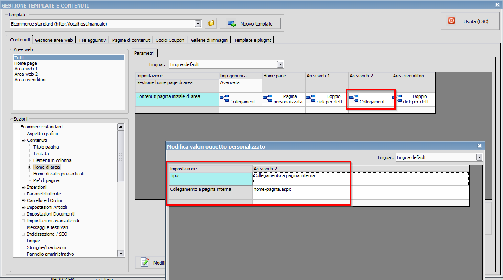Expand the Impostazioni avanzate sito node
Image resolution: width=503 pixels, height=280 pixels.
23,221
